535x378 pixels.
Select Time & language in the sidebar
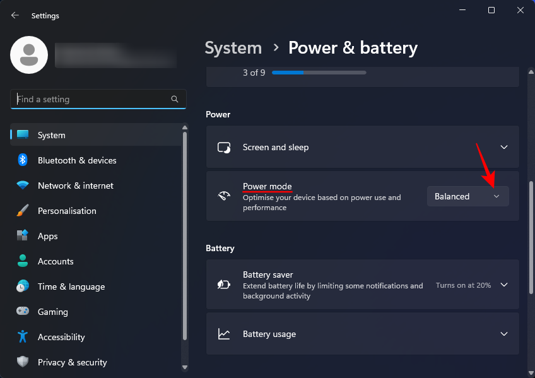point(71,286)
